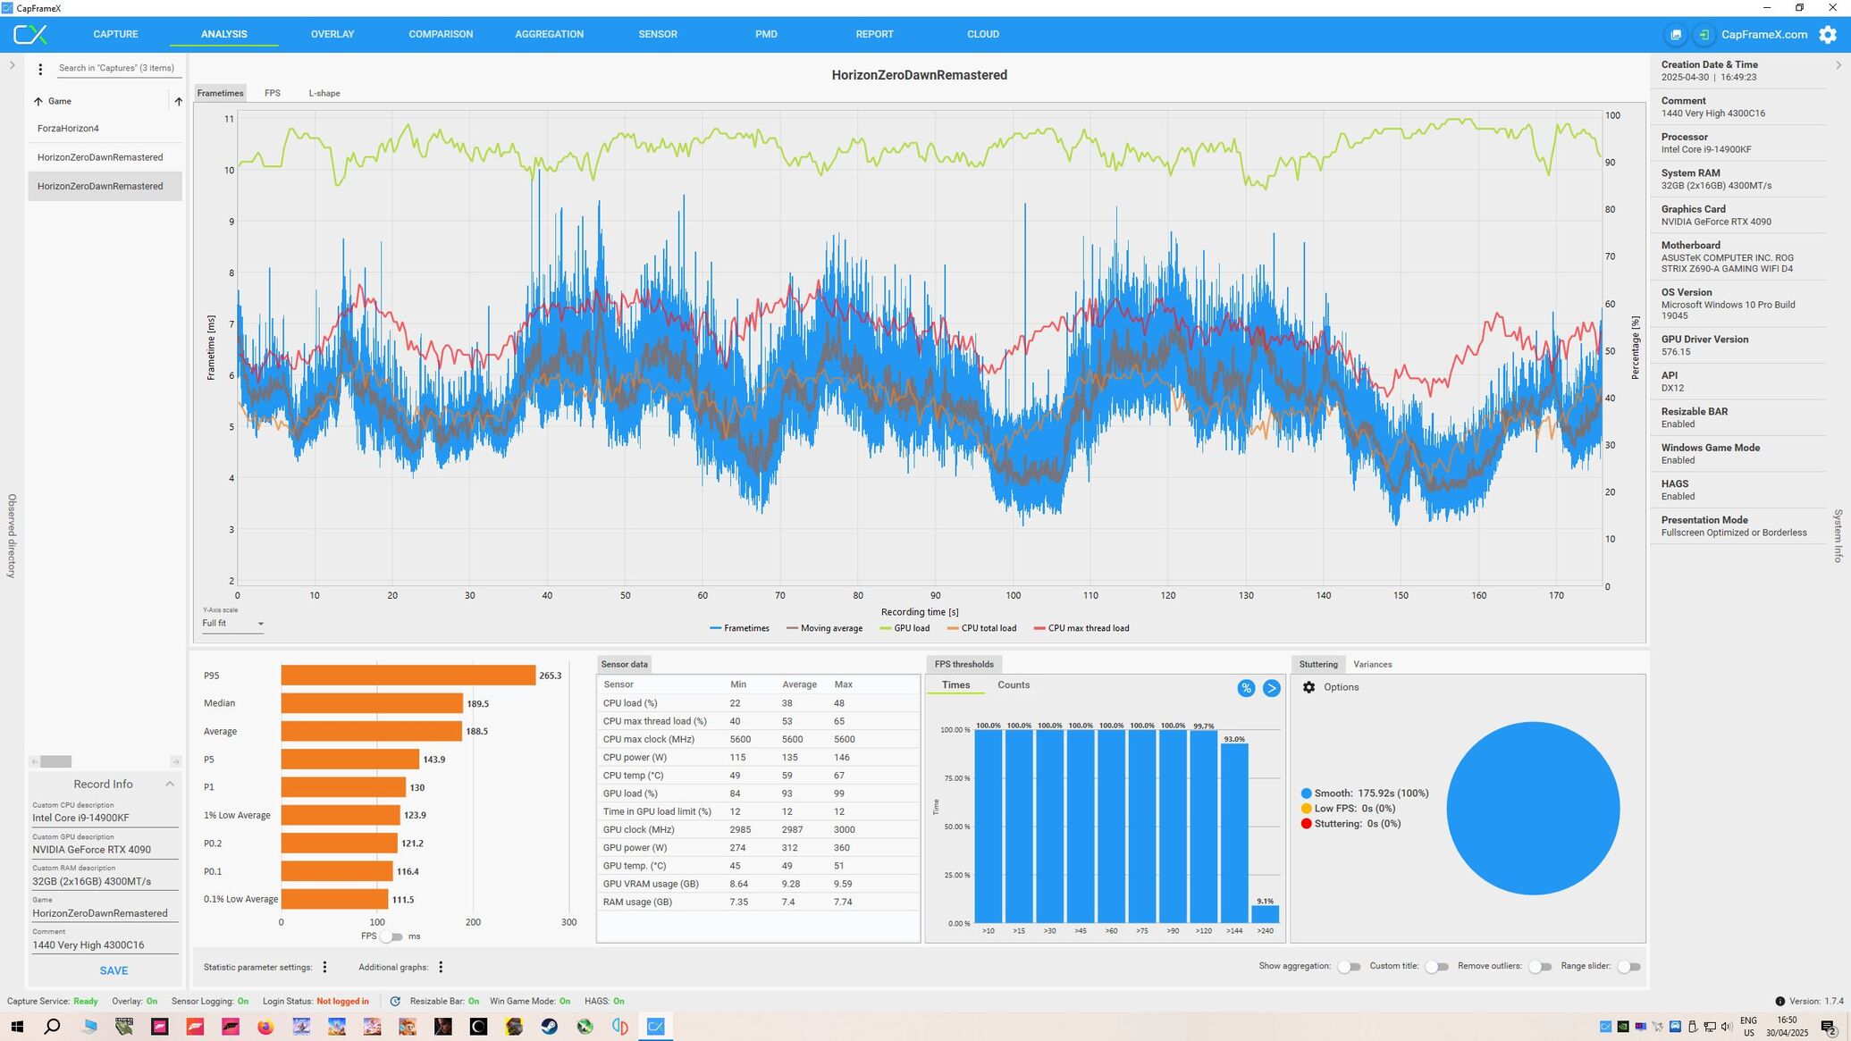Open CapFrameX.com link in header
The height and width of the screenshot is (1041, 1851).
tap(1764, 35)
